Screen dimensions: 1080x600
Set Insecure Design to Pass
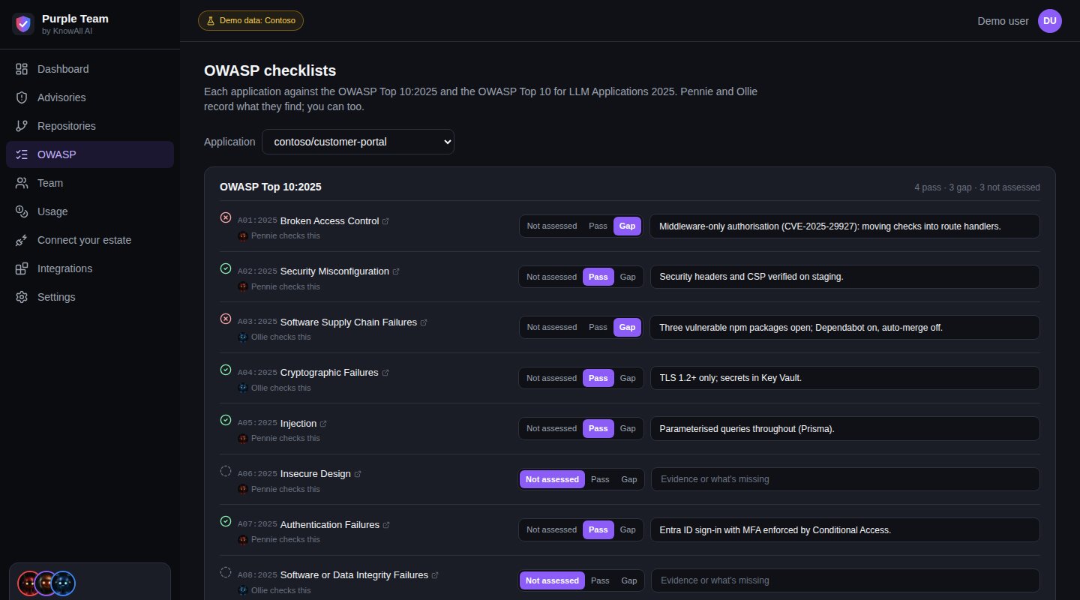click(600, 479)
